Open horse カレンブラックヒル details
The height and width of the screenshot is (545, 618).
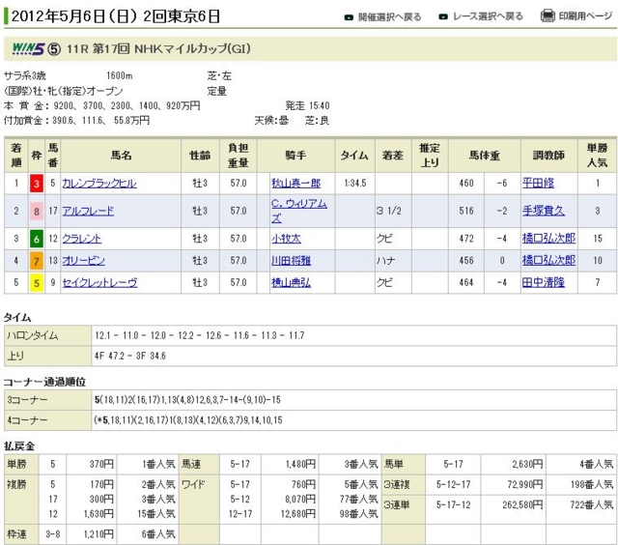[x=99, y=183]
